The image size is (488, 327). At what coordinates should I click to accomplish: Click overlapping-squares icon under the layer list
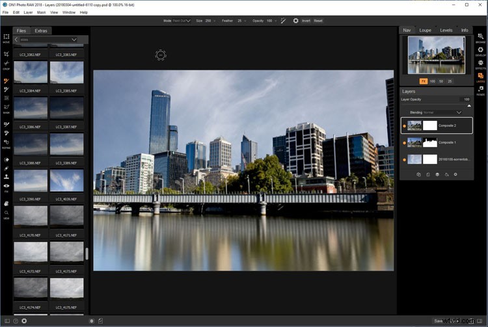coord(418,175)
